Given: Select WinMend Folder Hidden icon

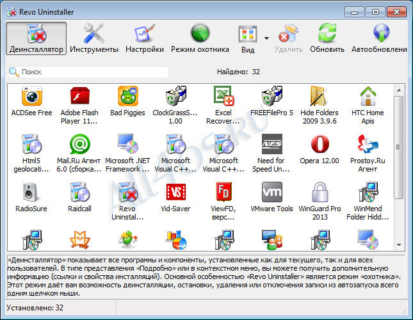Looking at the screenshot, I should pos(368,192).
